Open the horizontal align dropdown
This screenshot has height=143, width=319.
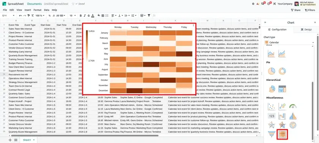point(114,16)
